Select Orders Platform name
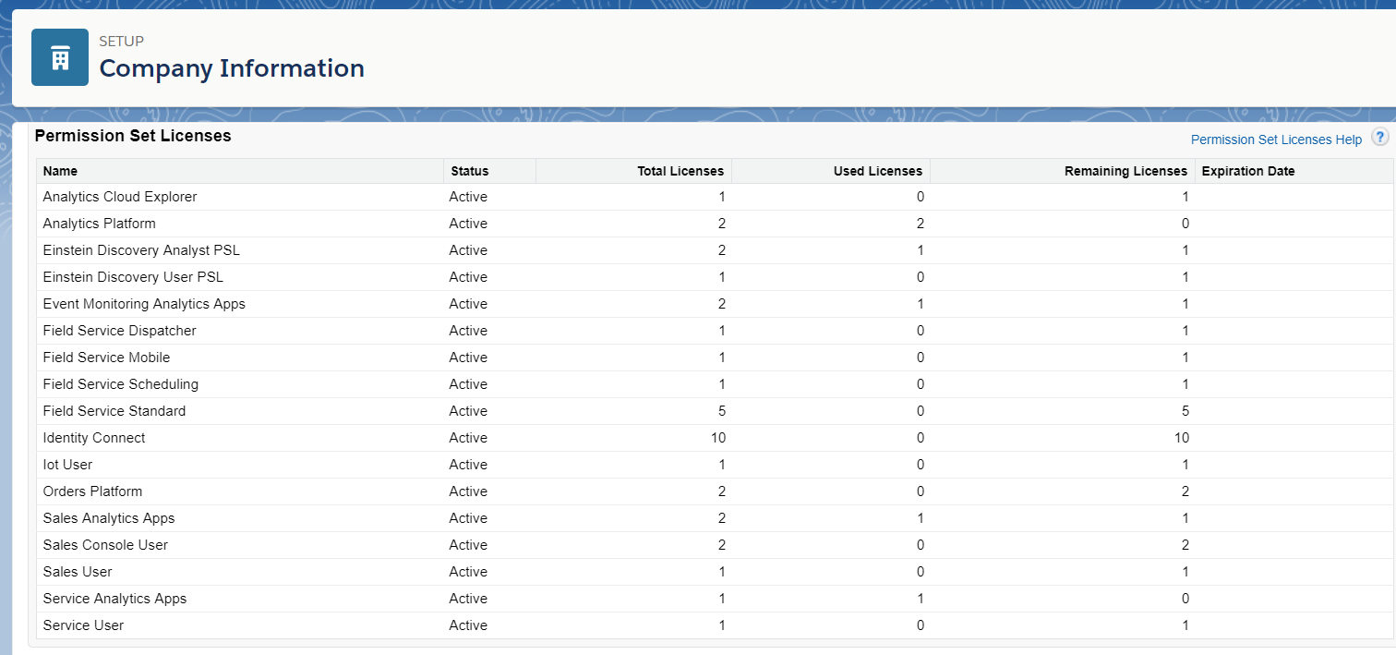1396x655 pixels. [92, 491]
